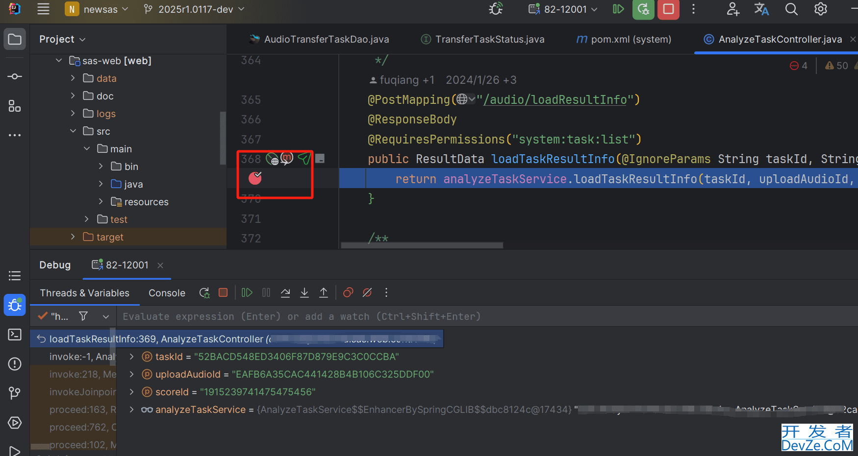
Task: Filter threads with the funnel icon
Action: coord(83,316)
